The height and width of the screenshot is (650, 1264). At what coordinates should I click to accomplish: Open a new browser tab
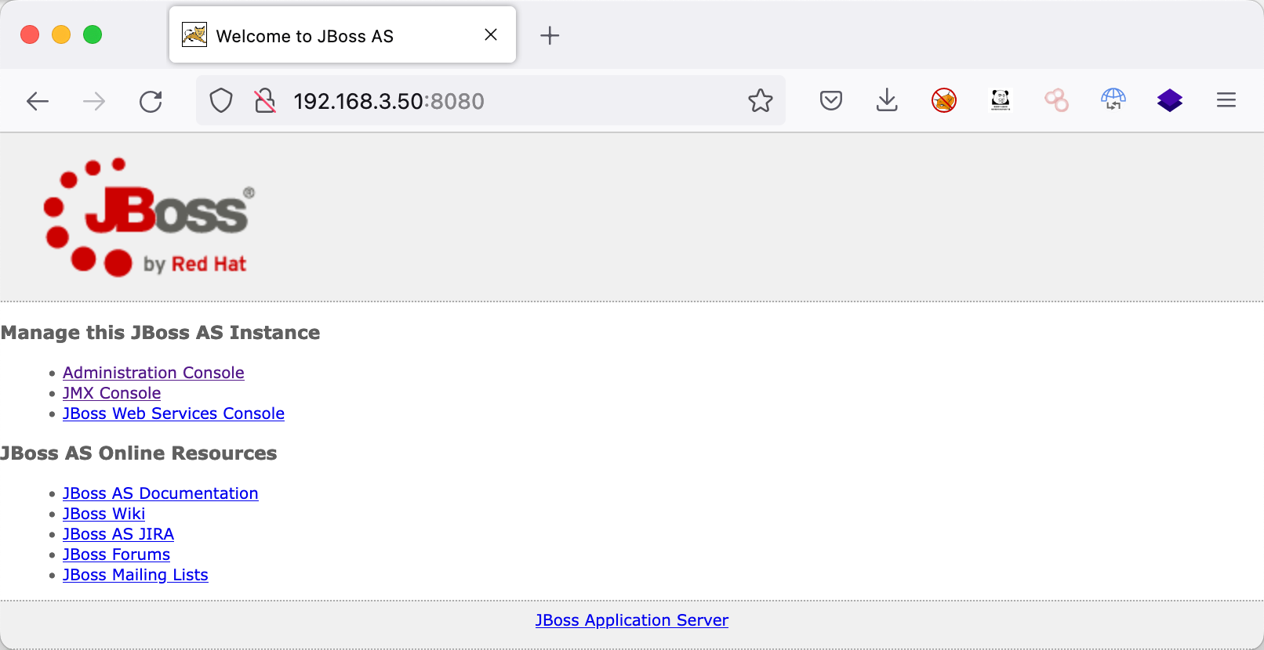point(550,35)
